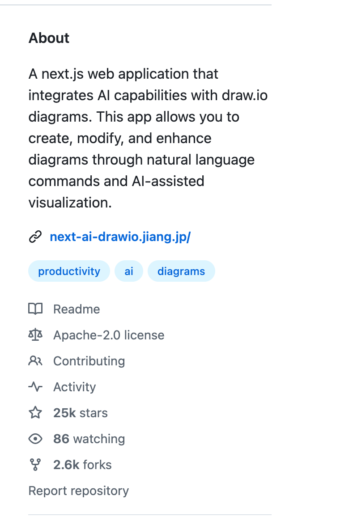Click Report repository link

(x=79, y=491)
